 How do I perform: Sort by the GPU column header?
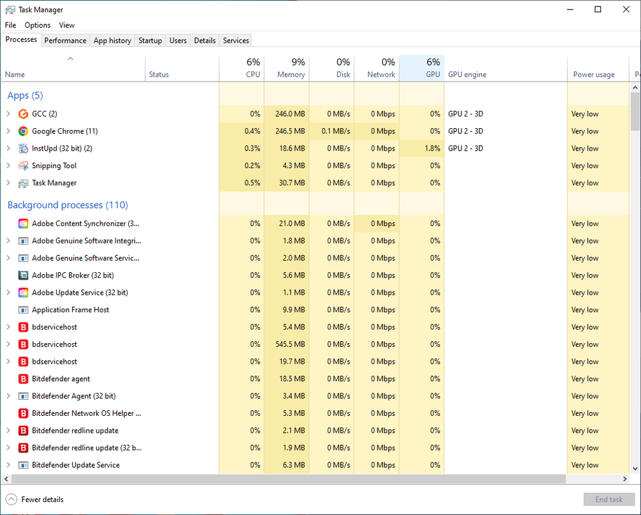421,68
